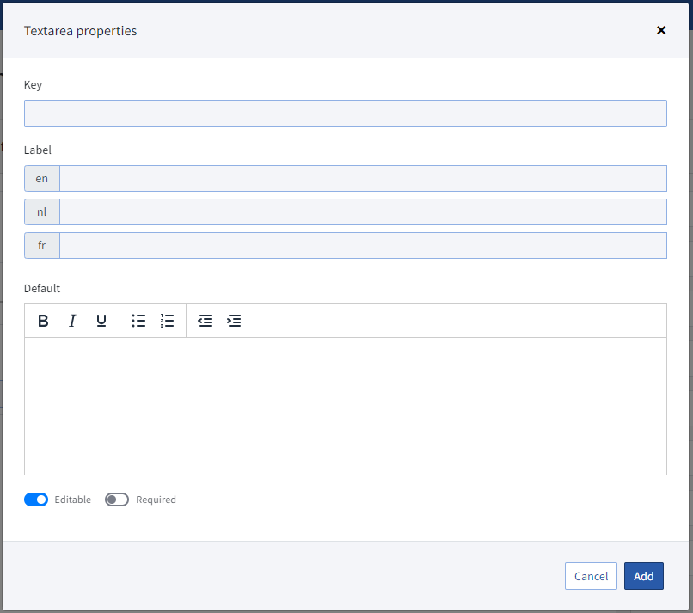Focus the French fr label input
This screenshot has height=613, width=693.
pos(364,246)
